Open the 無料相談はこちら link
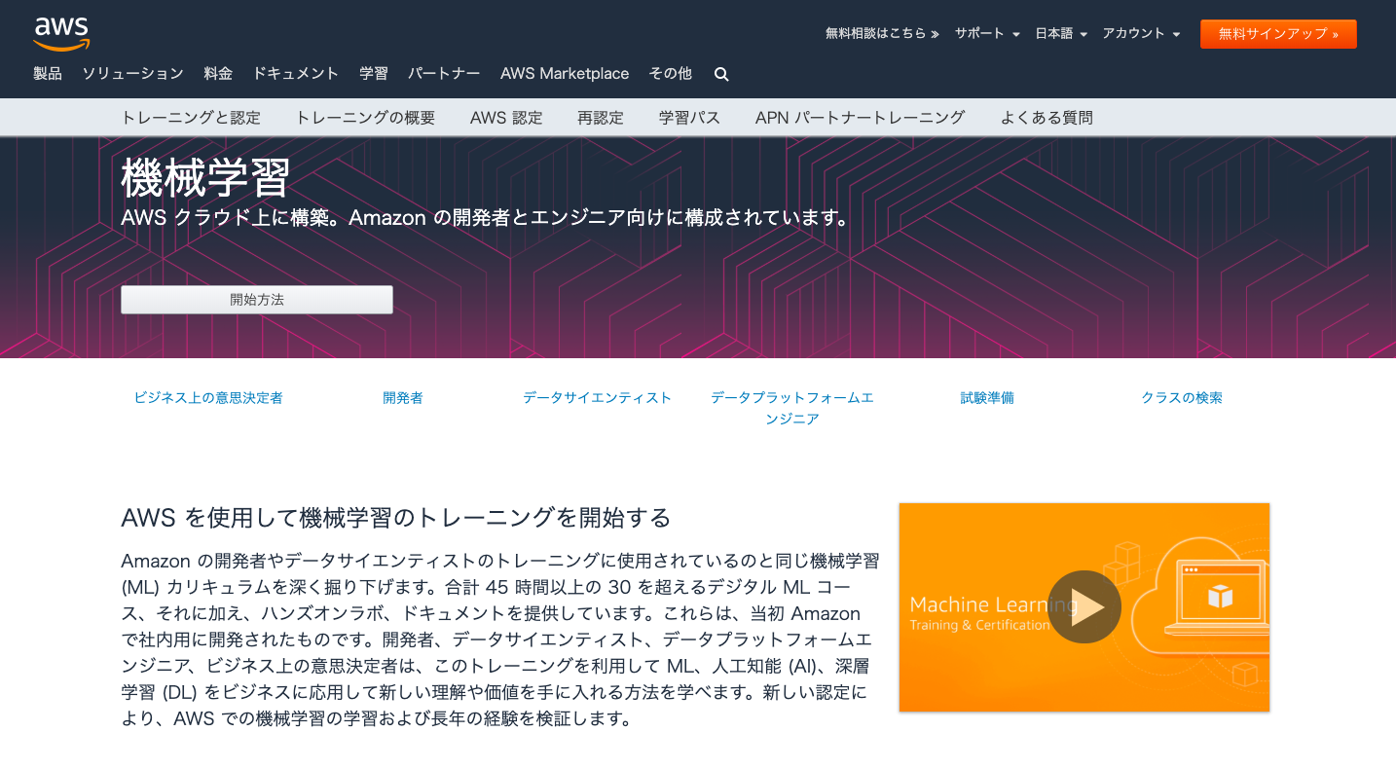Viewport: 1396px width, 768px height. tap(881, 33)
